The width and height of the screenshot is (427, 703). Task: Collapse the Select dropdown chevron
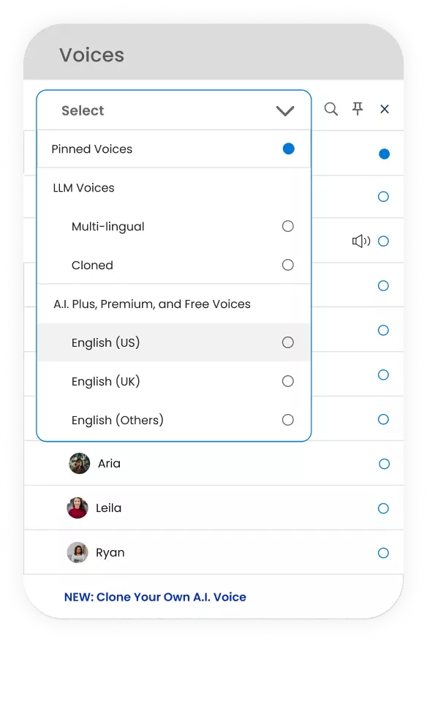tap(285, 110)
